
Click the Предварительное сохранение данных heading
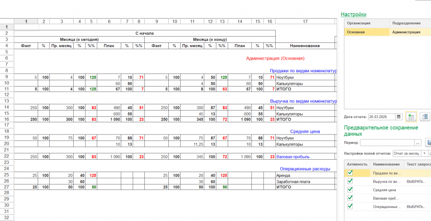click(381, 131)
